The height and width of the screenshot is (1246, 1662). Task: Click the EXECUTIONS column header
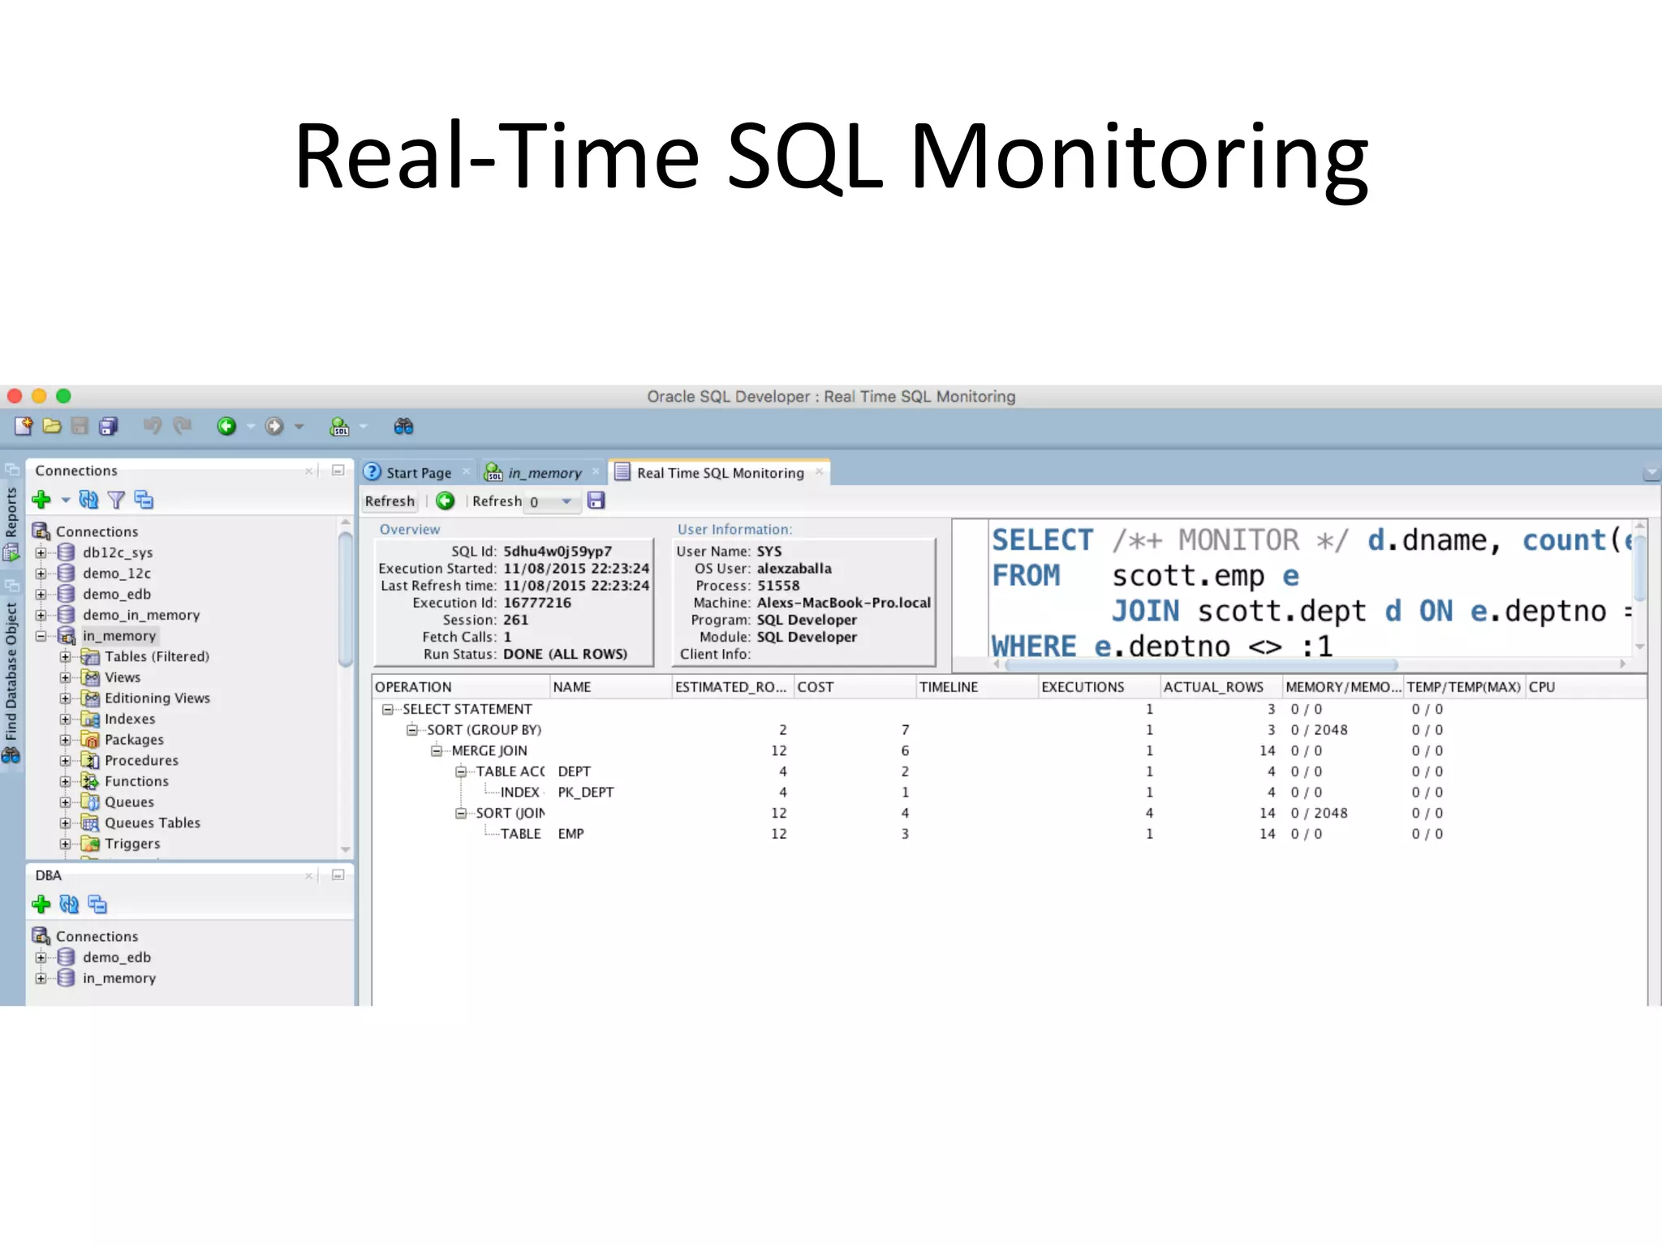1100,687
